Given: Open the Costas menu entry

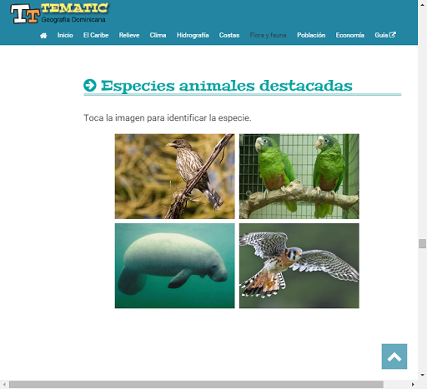Looking at the screenshot, I should coord(229,35).
